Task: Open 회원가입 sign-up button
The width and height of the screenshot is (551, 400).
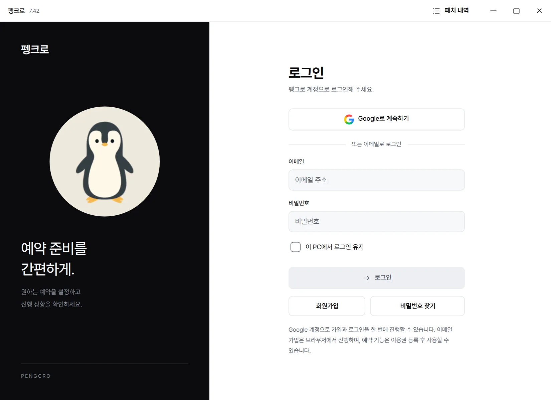Action: [x=327, y=306]
